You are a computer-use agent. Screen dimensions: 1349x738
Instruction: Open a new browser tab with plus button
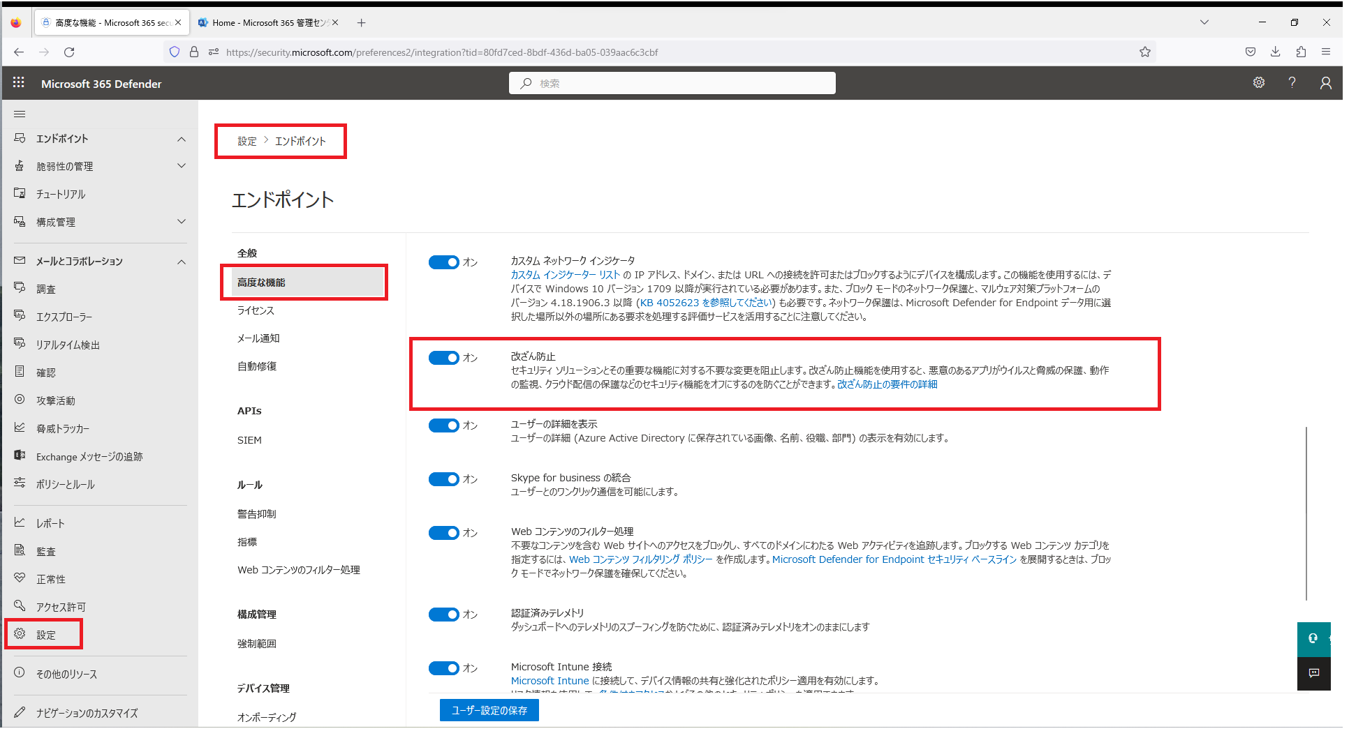coord(363,23)
